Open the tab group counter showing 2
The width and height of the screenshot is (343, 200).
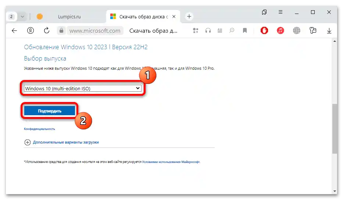tap(11, 17)
